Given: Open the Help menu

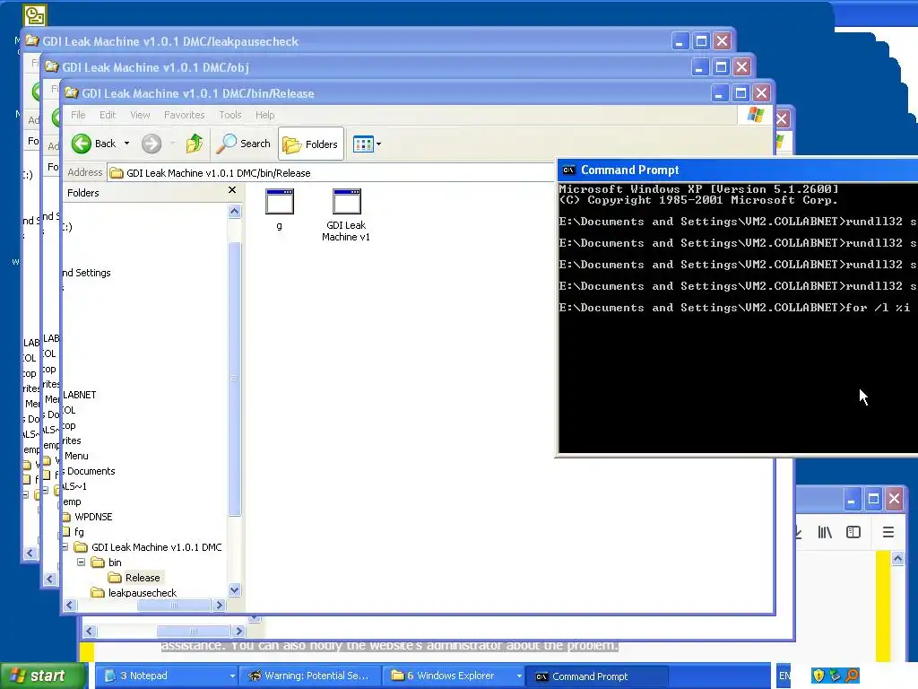Looking at the screenshot, I should pyautogui.click(x=264, y=115).
